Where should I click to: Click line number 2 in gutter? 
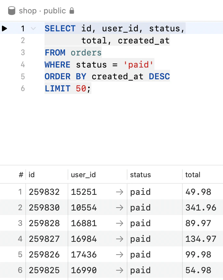23,40
